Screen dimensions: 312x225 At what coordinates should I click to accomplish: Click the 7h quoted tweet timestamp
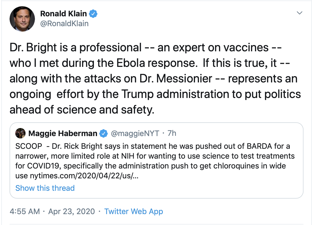click(172, 133)
